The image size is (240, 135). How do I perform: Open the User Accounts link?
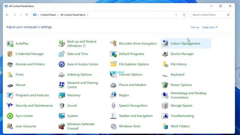26,126
